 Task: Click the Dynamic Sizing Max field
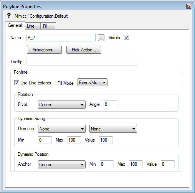click(x=74, y=140)
